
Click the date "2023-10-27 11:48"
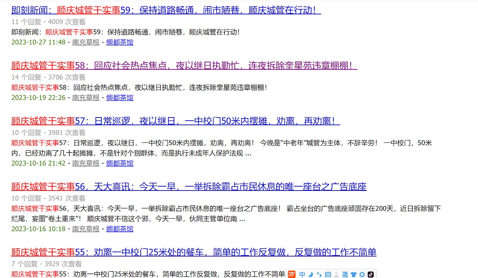click(x=38, y=42)
